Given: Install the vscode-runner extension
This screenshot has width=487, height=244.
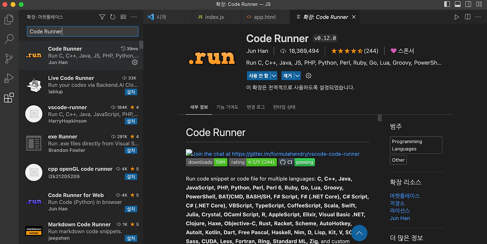Looking at the screenshot, I should click(131, 121).
